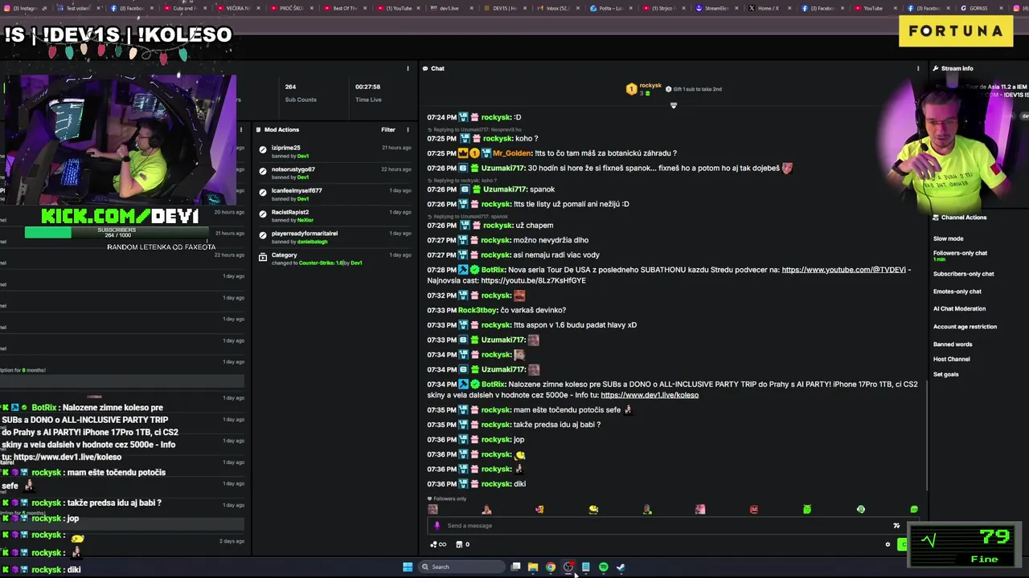Click the Category change icon in Mod Actions
The height and width of the screenshot is (578, 1029).
(x=263, y=257)
